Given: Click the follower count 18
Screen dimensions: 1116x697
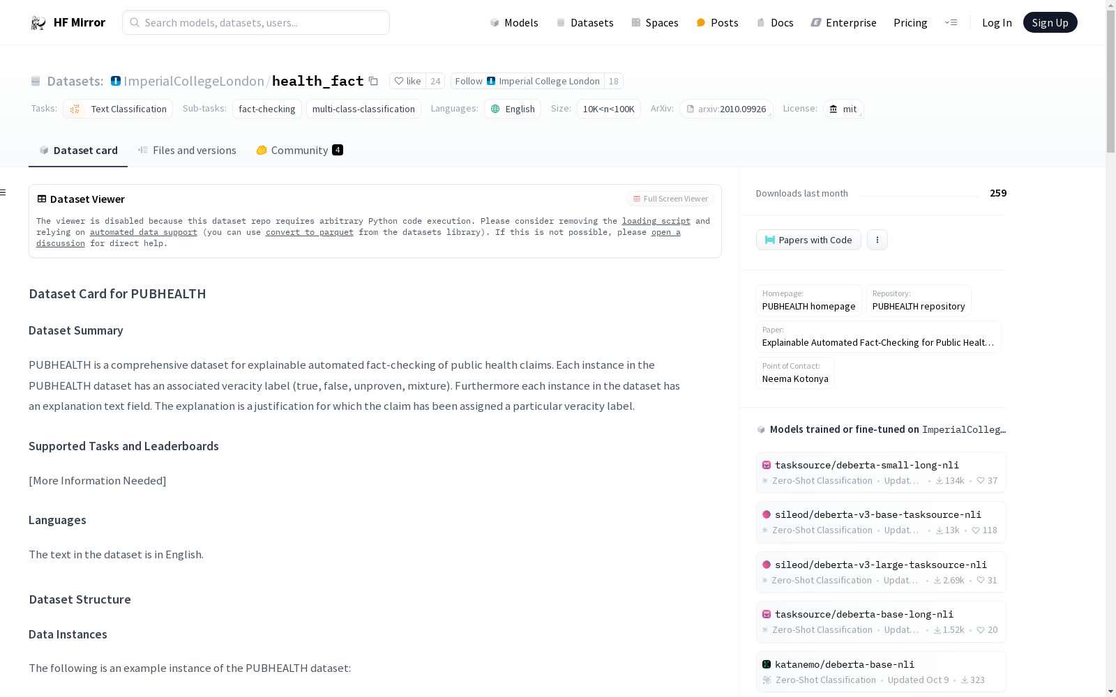Looking at the screenshot, I should pyautogui.click(x=614, y=81).
